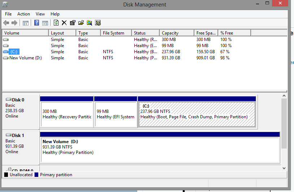Click the 237.96 GB capacity cell
The height and width of the screenshot is (192, 294).
pos(171,52)
